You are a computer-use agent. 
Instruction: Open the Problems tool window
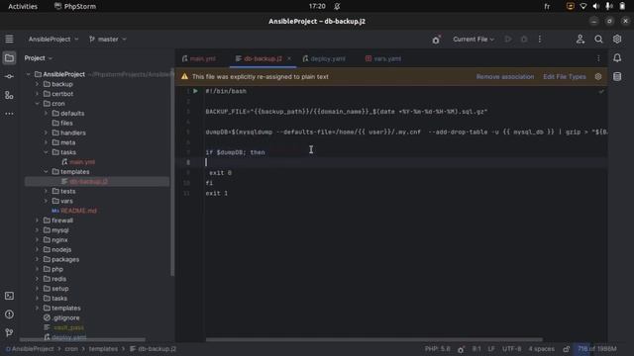[x=9, y=314]
